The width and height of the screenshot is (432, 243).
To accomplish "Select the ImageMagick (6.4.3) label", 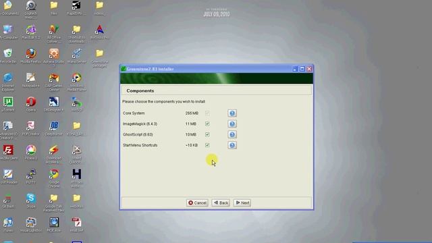I will [140, 124].
